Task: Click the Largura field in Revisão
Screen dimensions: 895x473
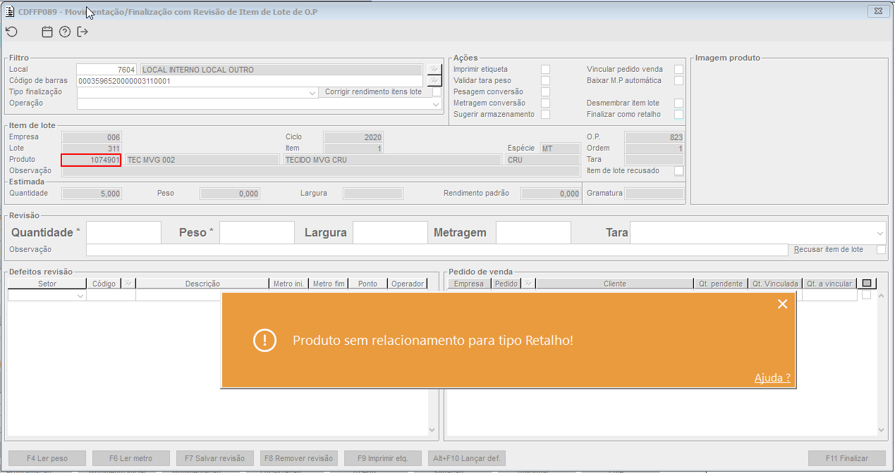Action: pos(390,232)
